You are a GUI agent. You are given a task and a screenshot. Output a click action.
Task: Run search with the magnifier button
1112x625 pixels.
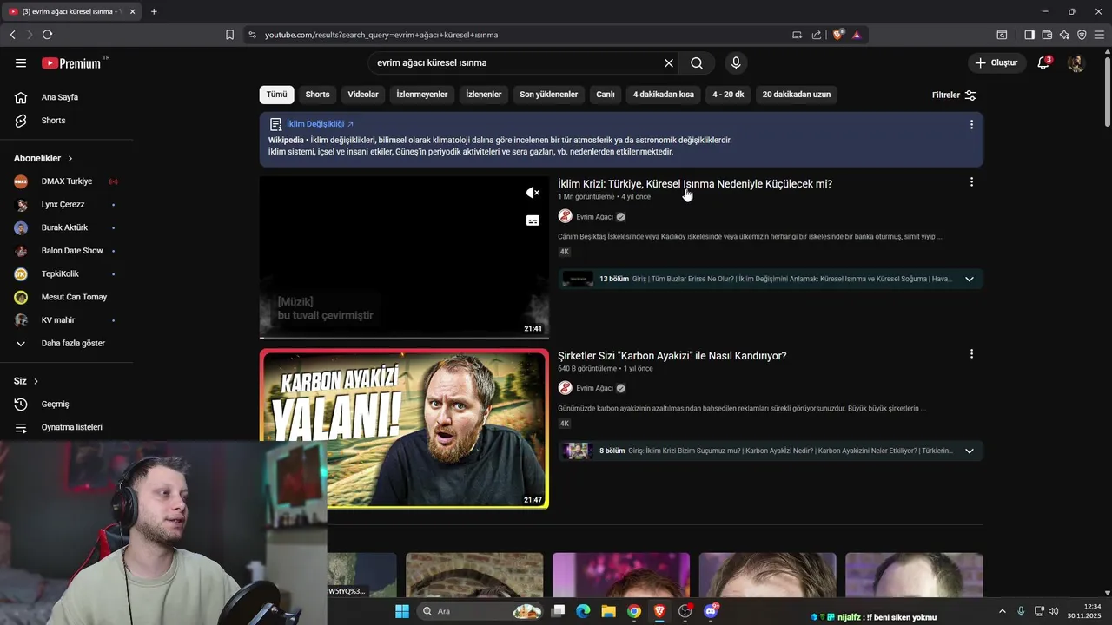[x=697, y=63]
